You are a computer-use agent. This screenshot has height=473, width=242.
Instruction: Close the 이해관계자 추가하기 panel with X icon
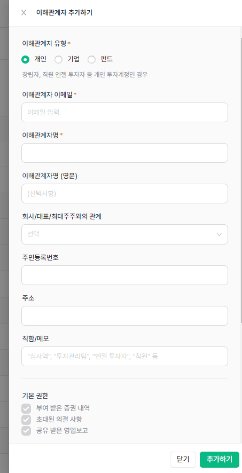coord(24,13)
